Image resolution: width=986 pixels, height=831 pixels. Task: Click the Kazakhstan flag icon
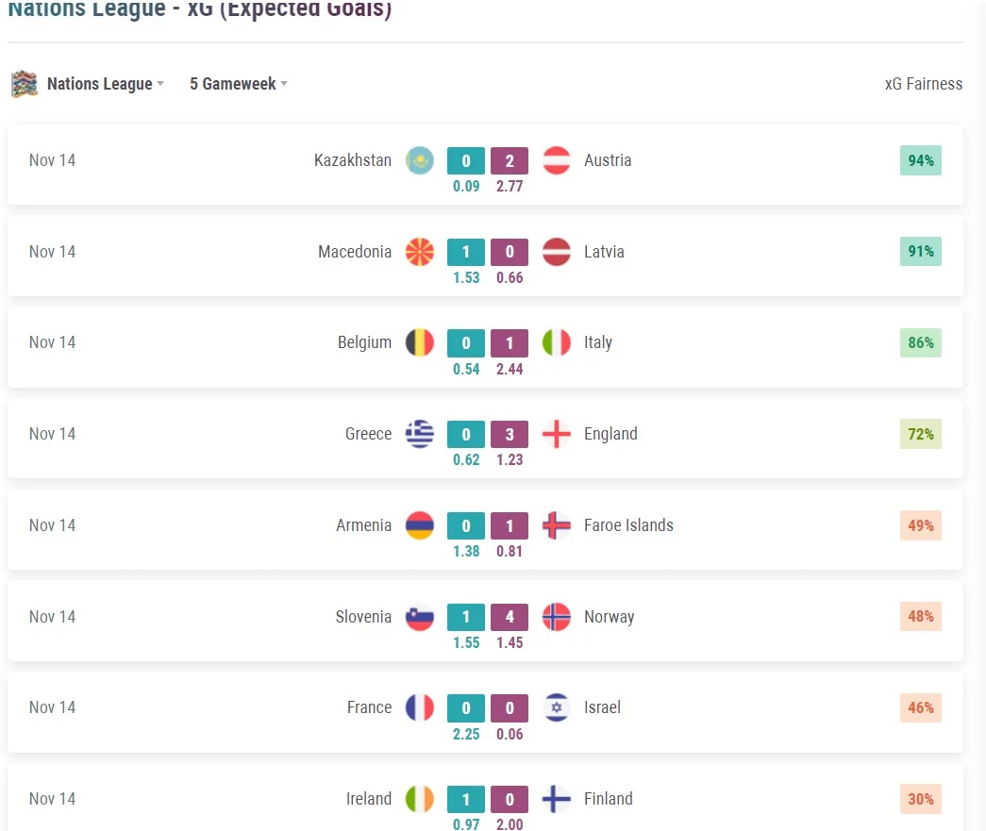pyautogui.click(x=420, y=160)
